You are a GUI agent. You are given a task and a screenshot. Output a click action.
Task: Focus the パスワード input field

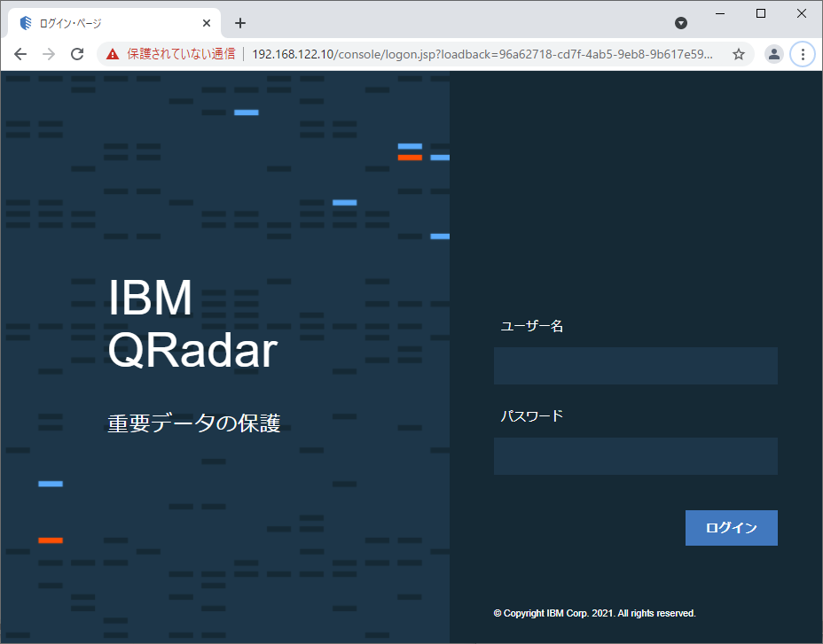(x=636, y=455)
